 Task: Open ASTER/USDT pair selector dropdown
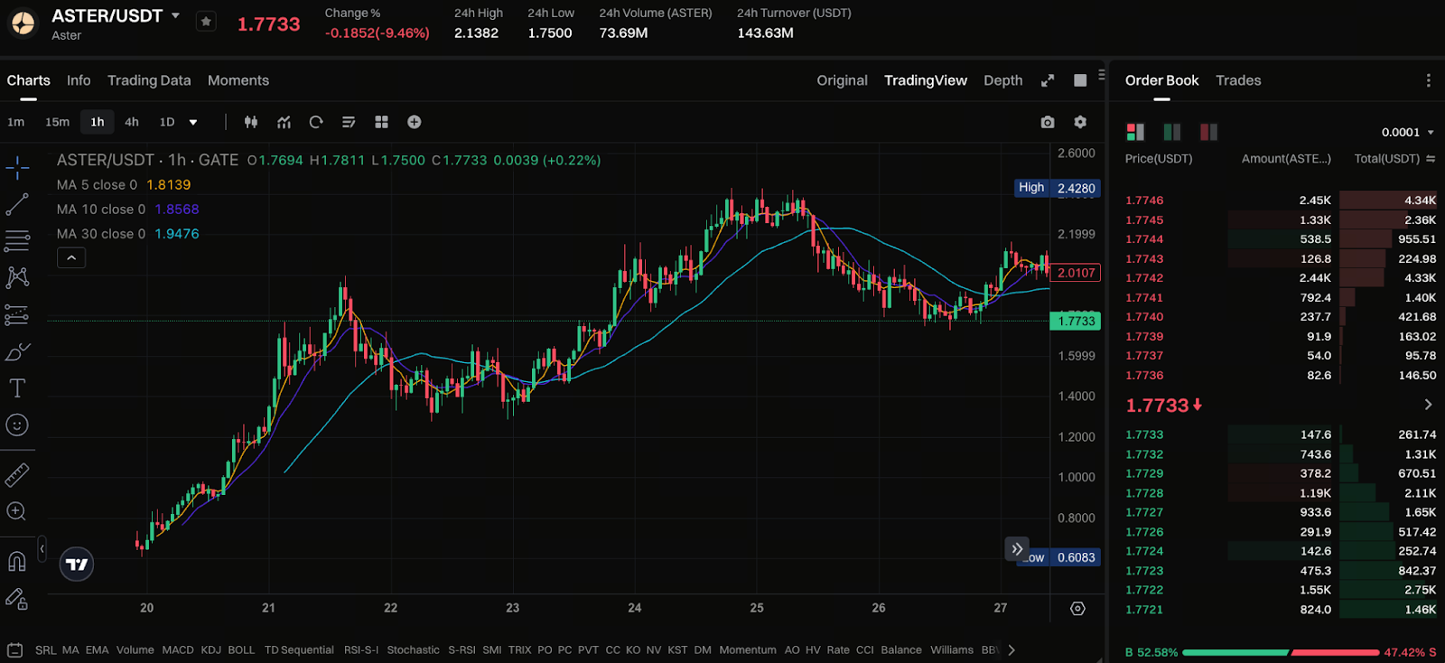(x=175, y=15)
